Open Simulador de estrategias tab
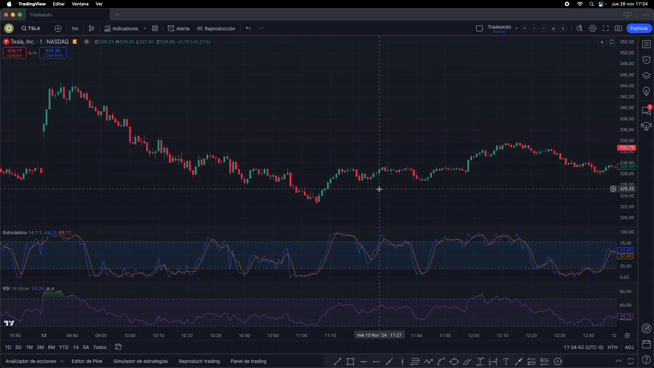This screenshot has height=368, width=654. click(x=140, y=361)
